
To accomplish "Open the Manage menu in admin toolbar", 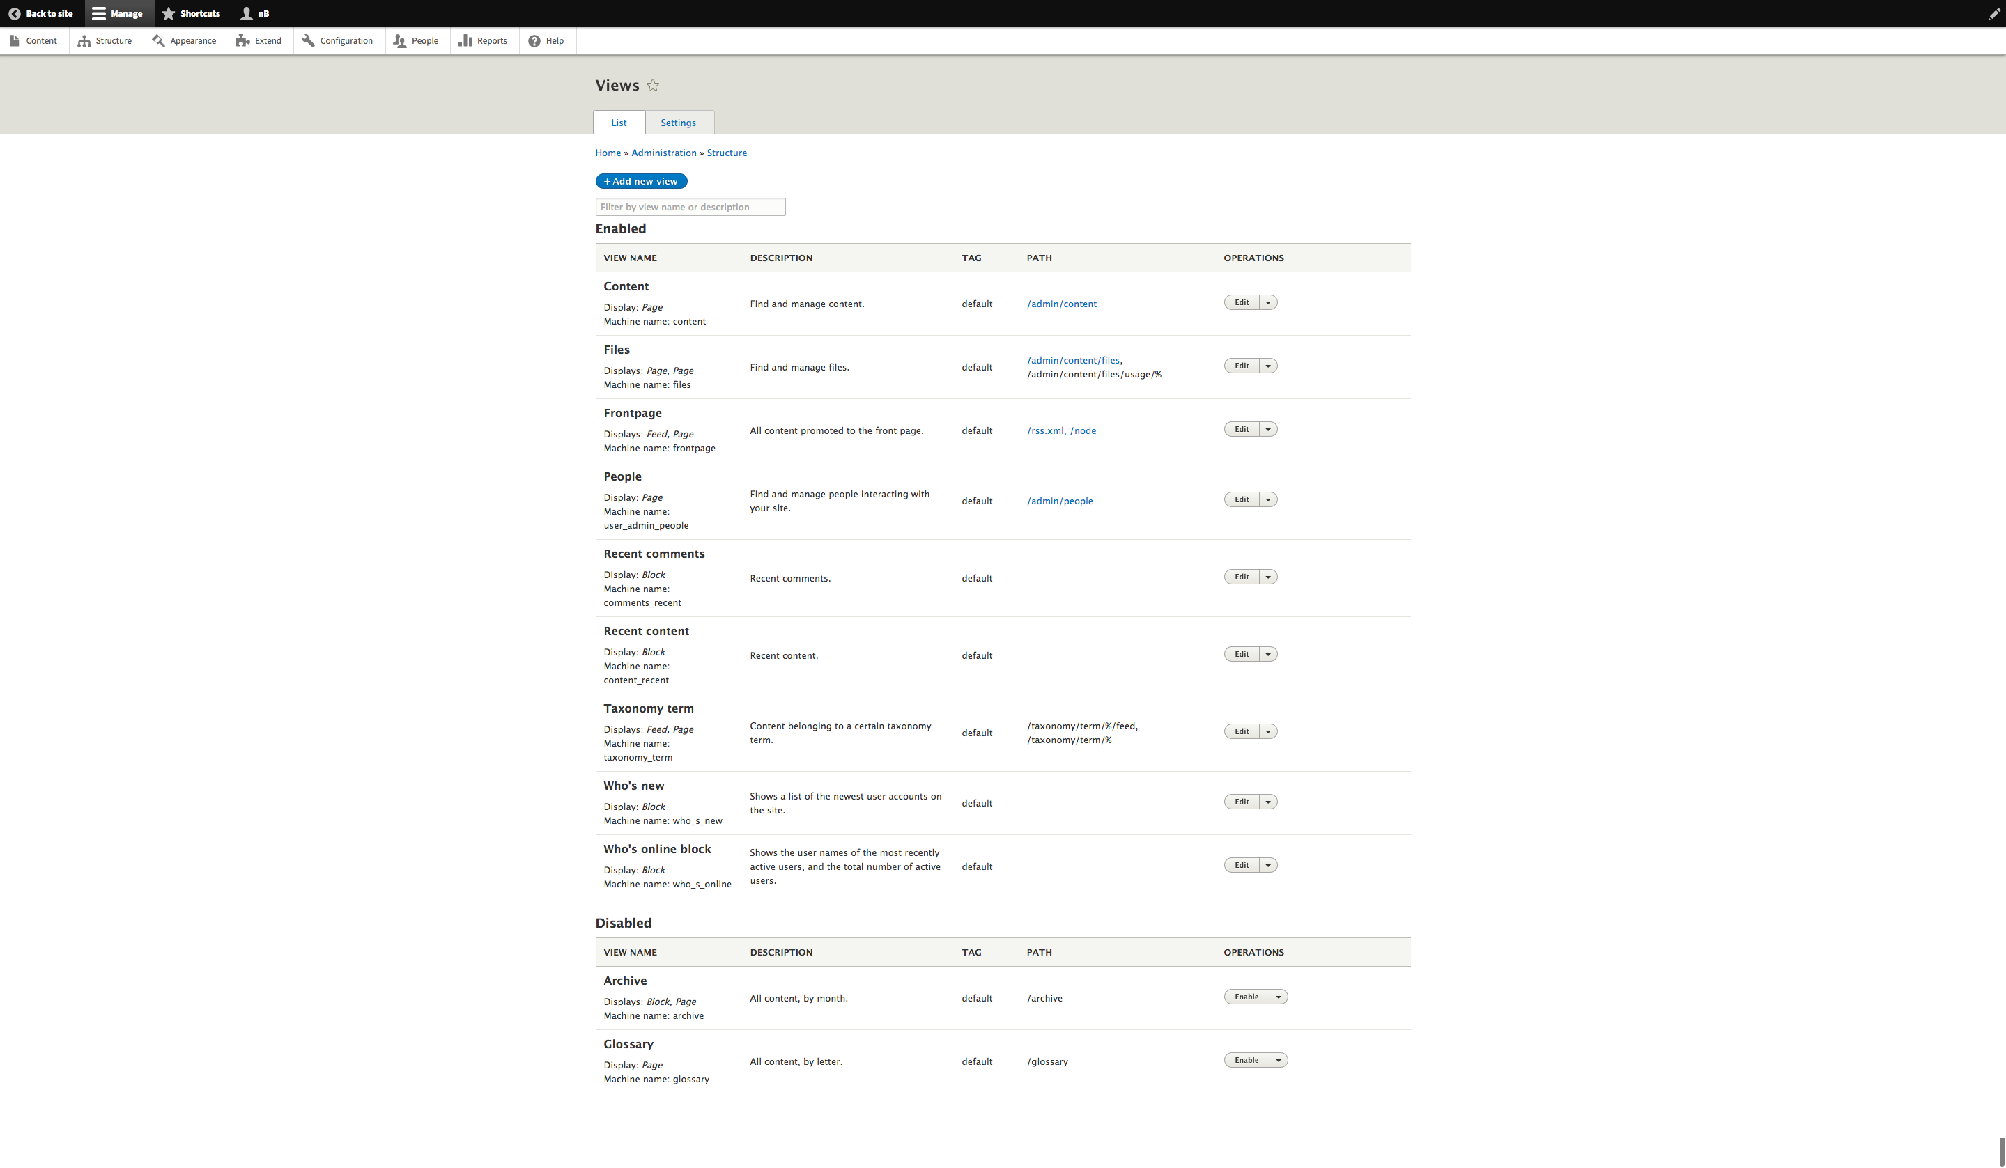I will point(119,13).
